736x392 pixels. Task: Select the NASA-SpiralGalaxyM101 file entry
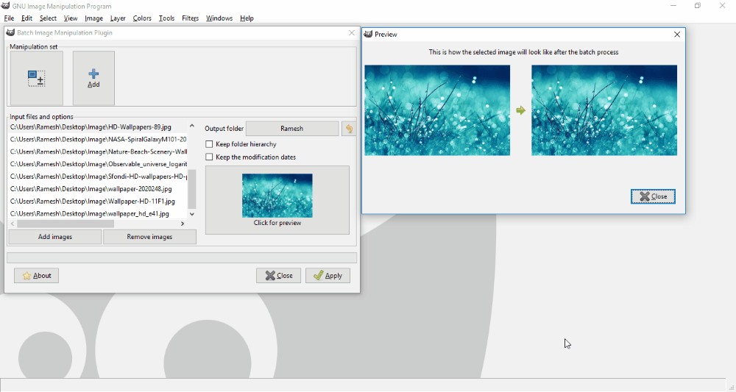tap(98, 139)
